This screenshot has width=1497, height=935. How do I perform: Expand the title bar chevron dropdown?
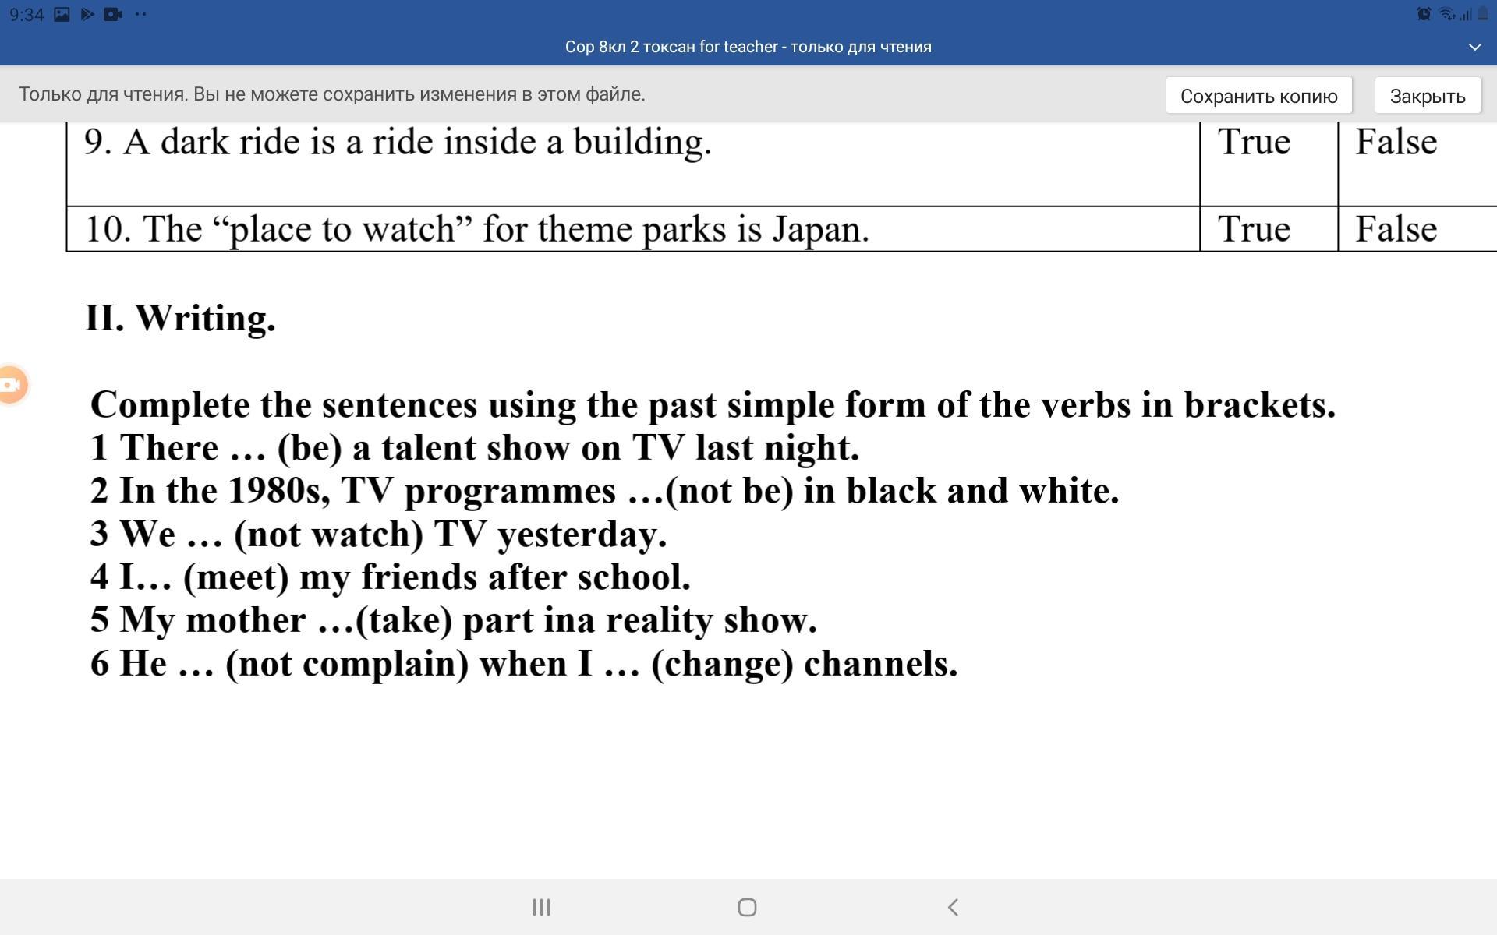click(1474, 47)
